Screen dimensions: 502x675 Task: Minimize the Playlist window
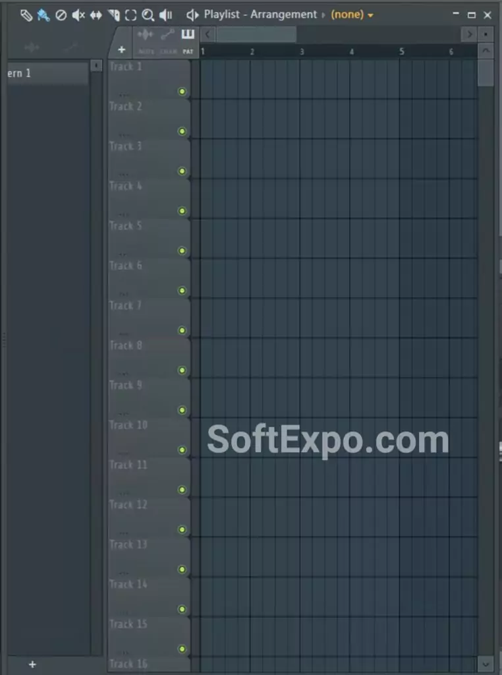click(x=455, y=15)
